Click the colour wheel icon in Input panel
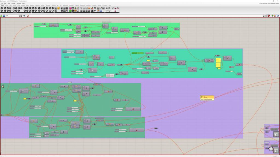280x157 pixels. point(78,8)
